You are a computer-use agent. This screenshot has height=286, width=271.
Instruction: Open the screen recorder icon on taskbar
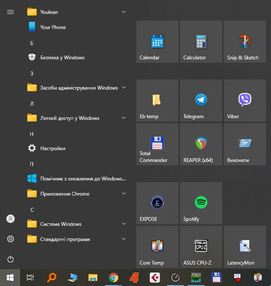pos(237,278)
